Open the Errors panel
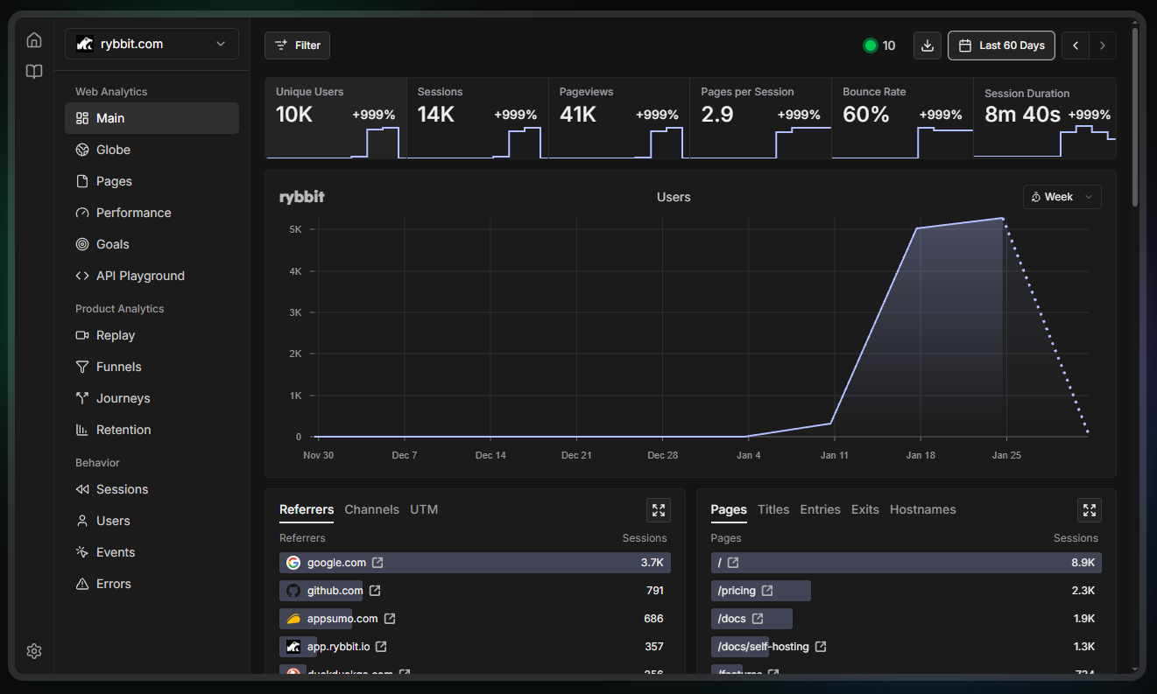Image resolution: width=1157 pixels, height=694 pixels. 111,584
